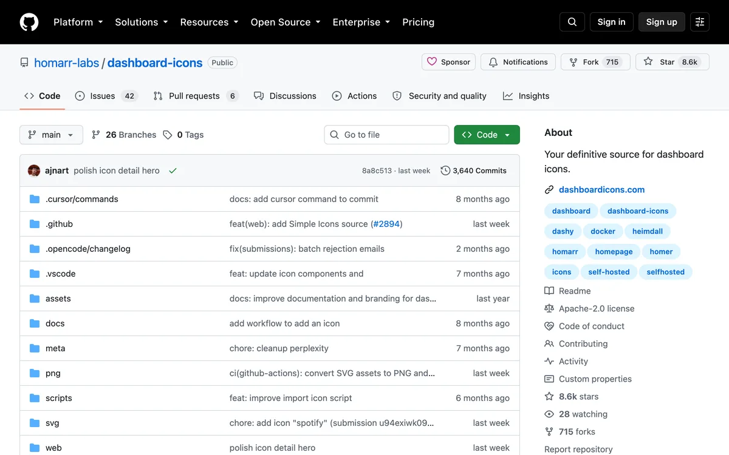Click the png folder icon
The image size is (729, 455).
pyautogui.click(x=35, y=373)
